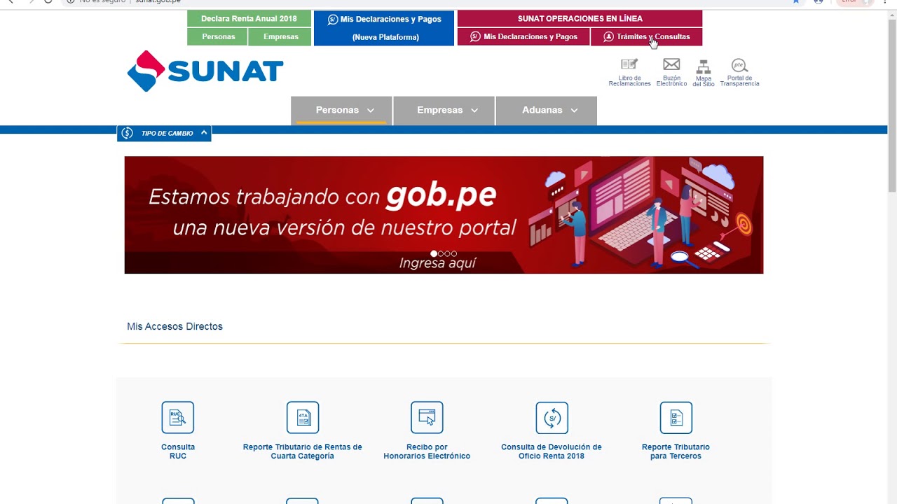Image resolution: width=897 pixels, height=504 pixels.
Task: Open Mis Declaraciones y Pagos Nueva Plataforma
Action: point(384,28)
